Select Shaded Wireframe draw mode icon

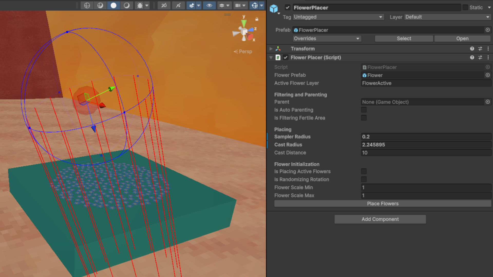(x=100, y=5)
